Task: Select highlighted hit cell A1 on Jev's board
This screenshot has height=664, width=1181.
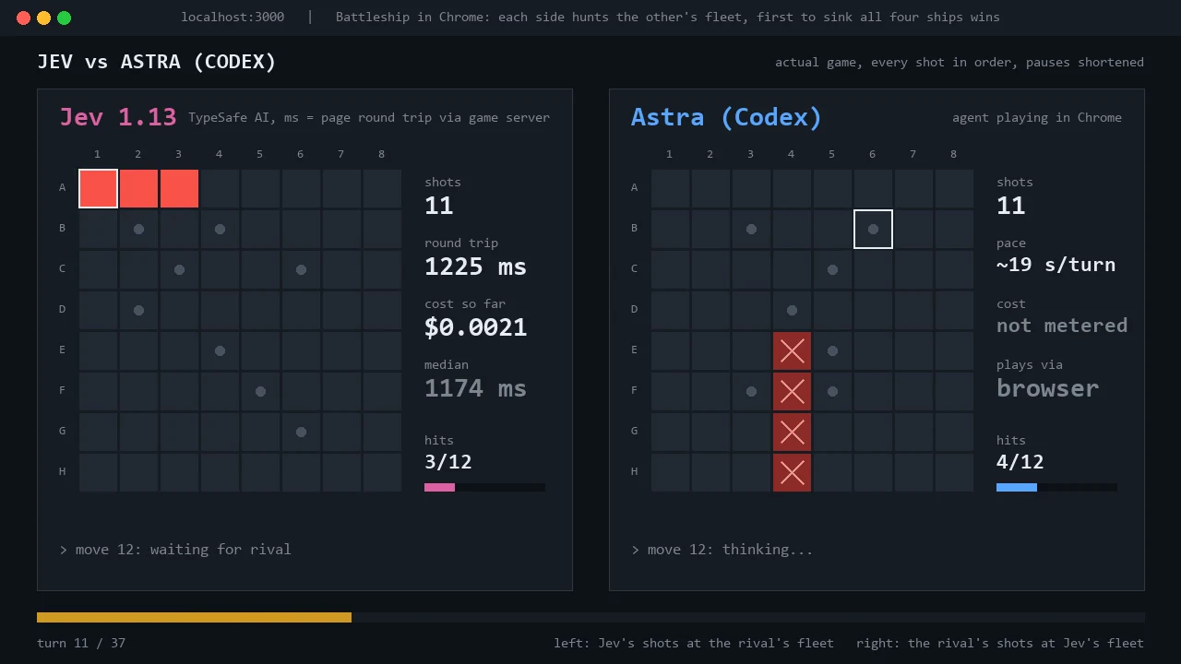Action: [x=98, y=188]
